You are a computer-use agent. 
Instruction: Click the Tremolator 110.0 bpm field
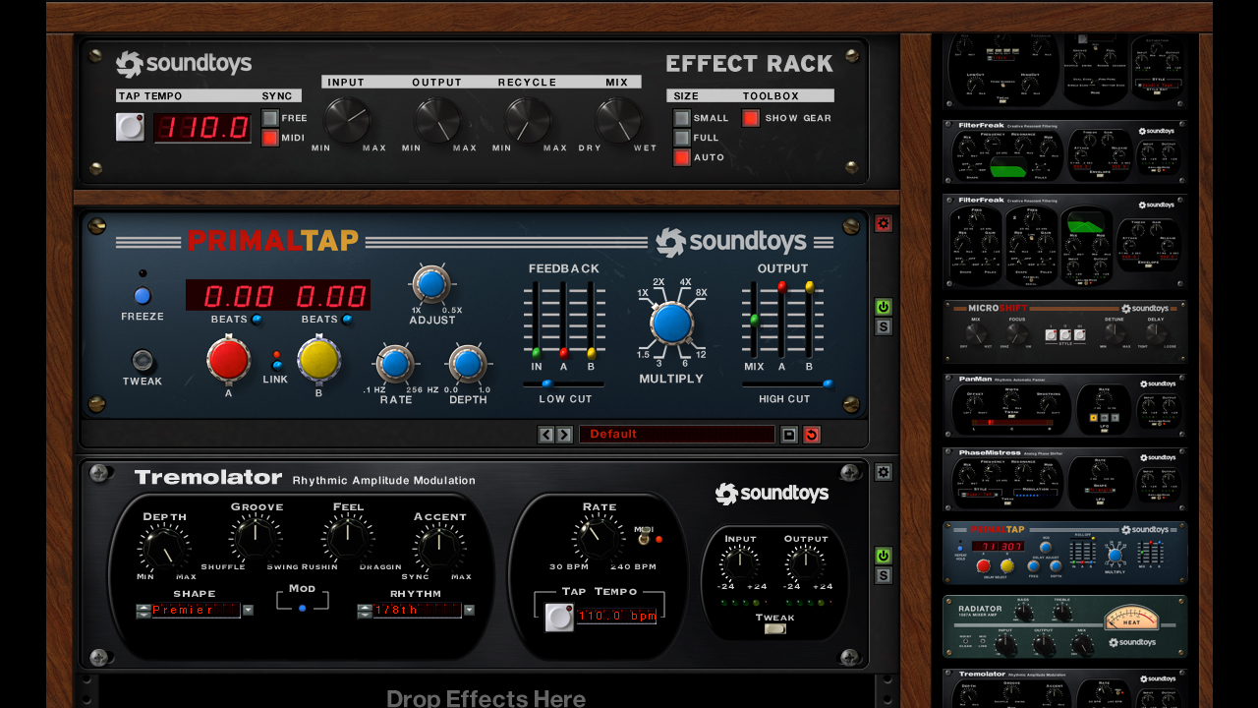coord(618,616)
